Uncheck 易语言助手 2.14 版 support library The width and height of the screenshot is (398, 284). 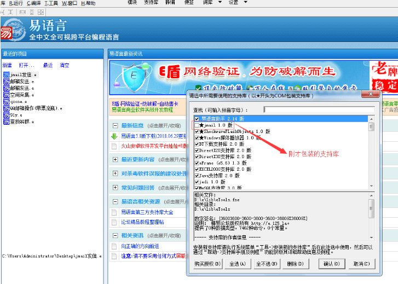[x=197, y=119]
